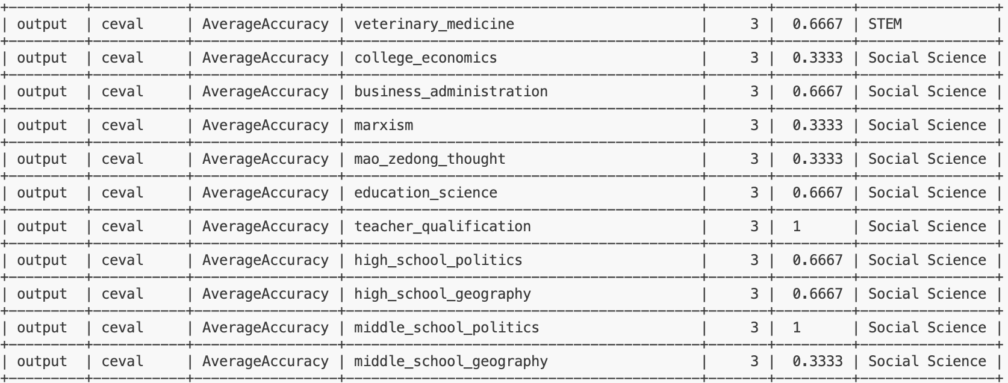Screen dimensions: 1008x383
Task: Click the mao_zedong_thought entry
Action: pyautogui.click(x=429, y=159)
